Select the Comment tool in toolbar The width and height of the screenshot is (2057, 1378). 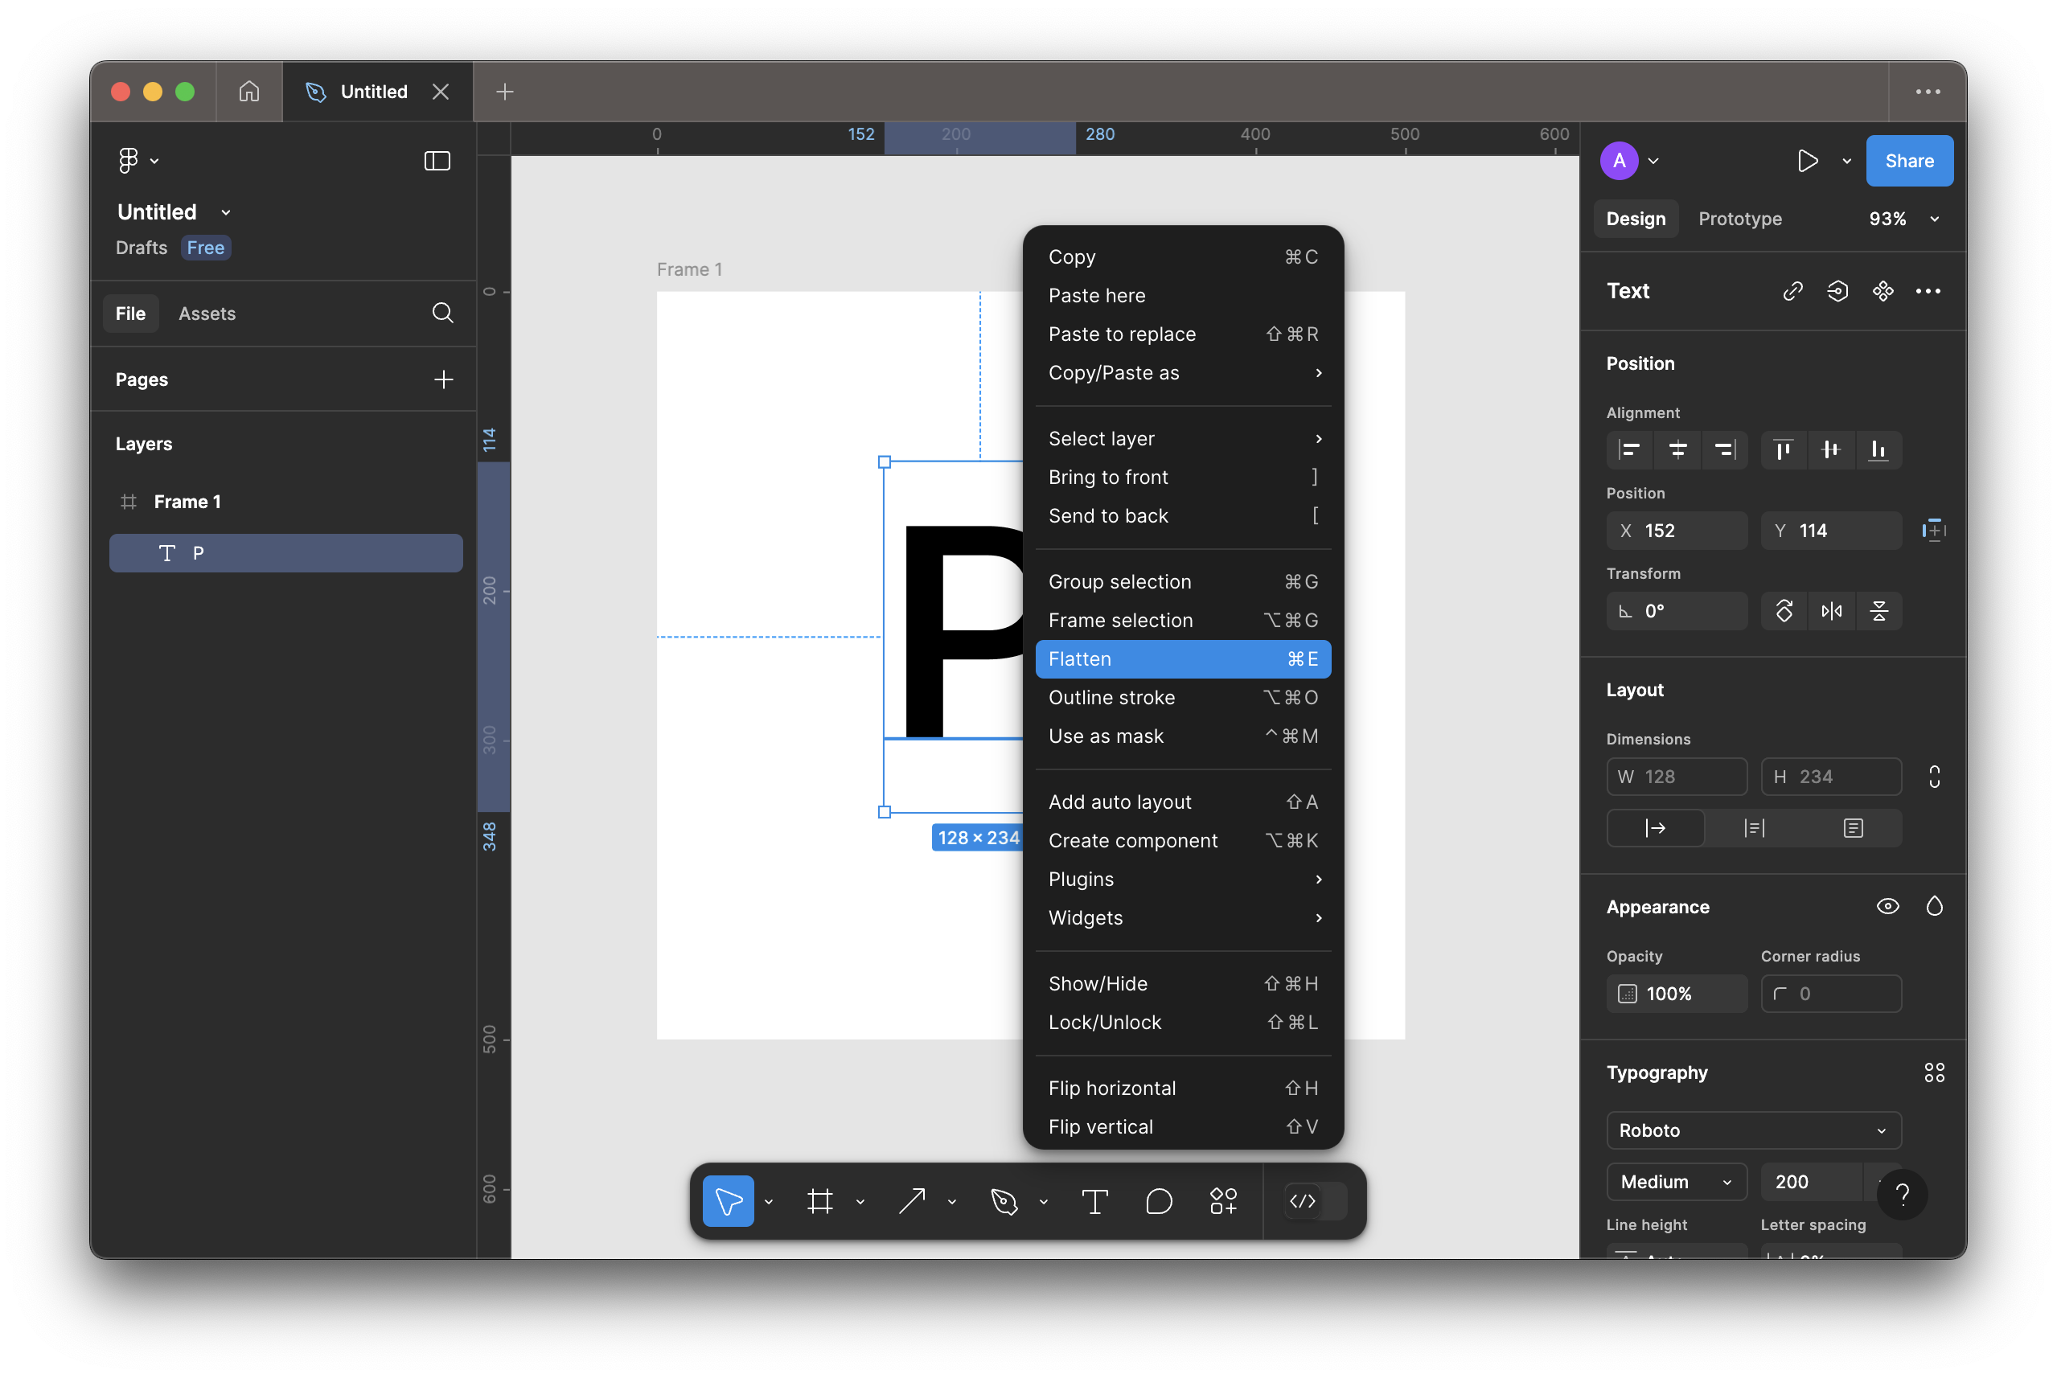pyautogui.click(x=1159, y=1200)
